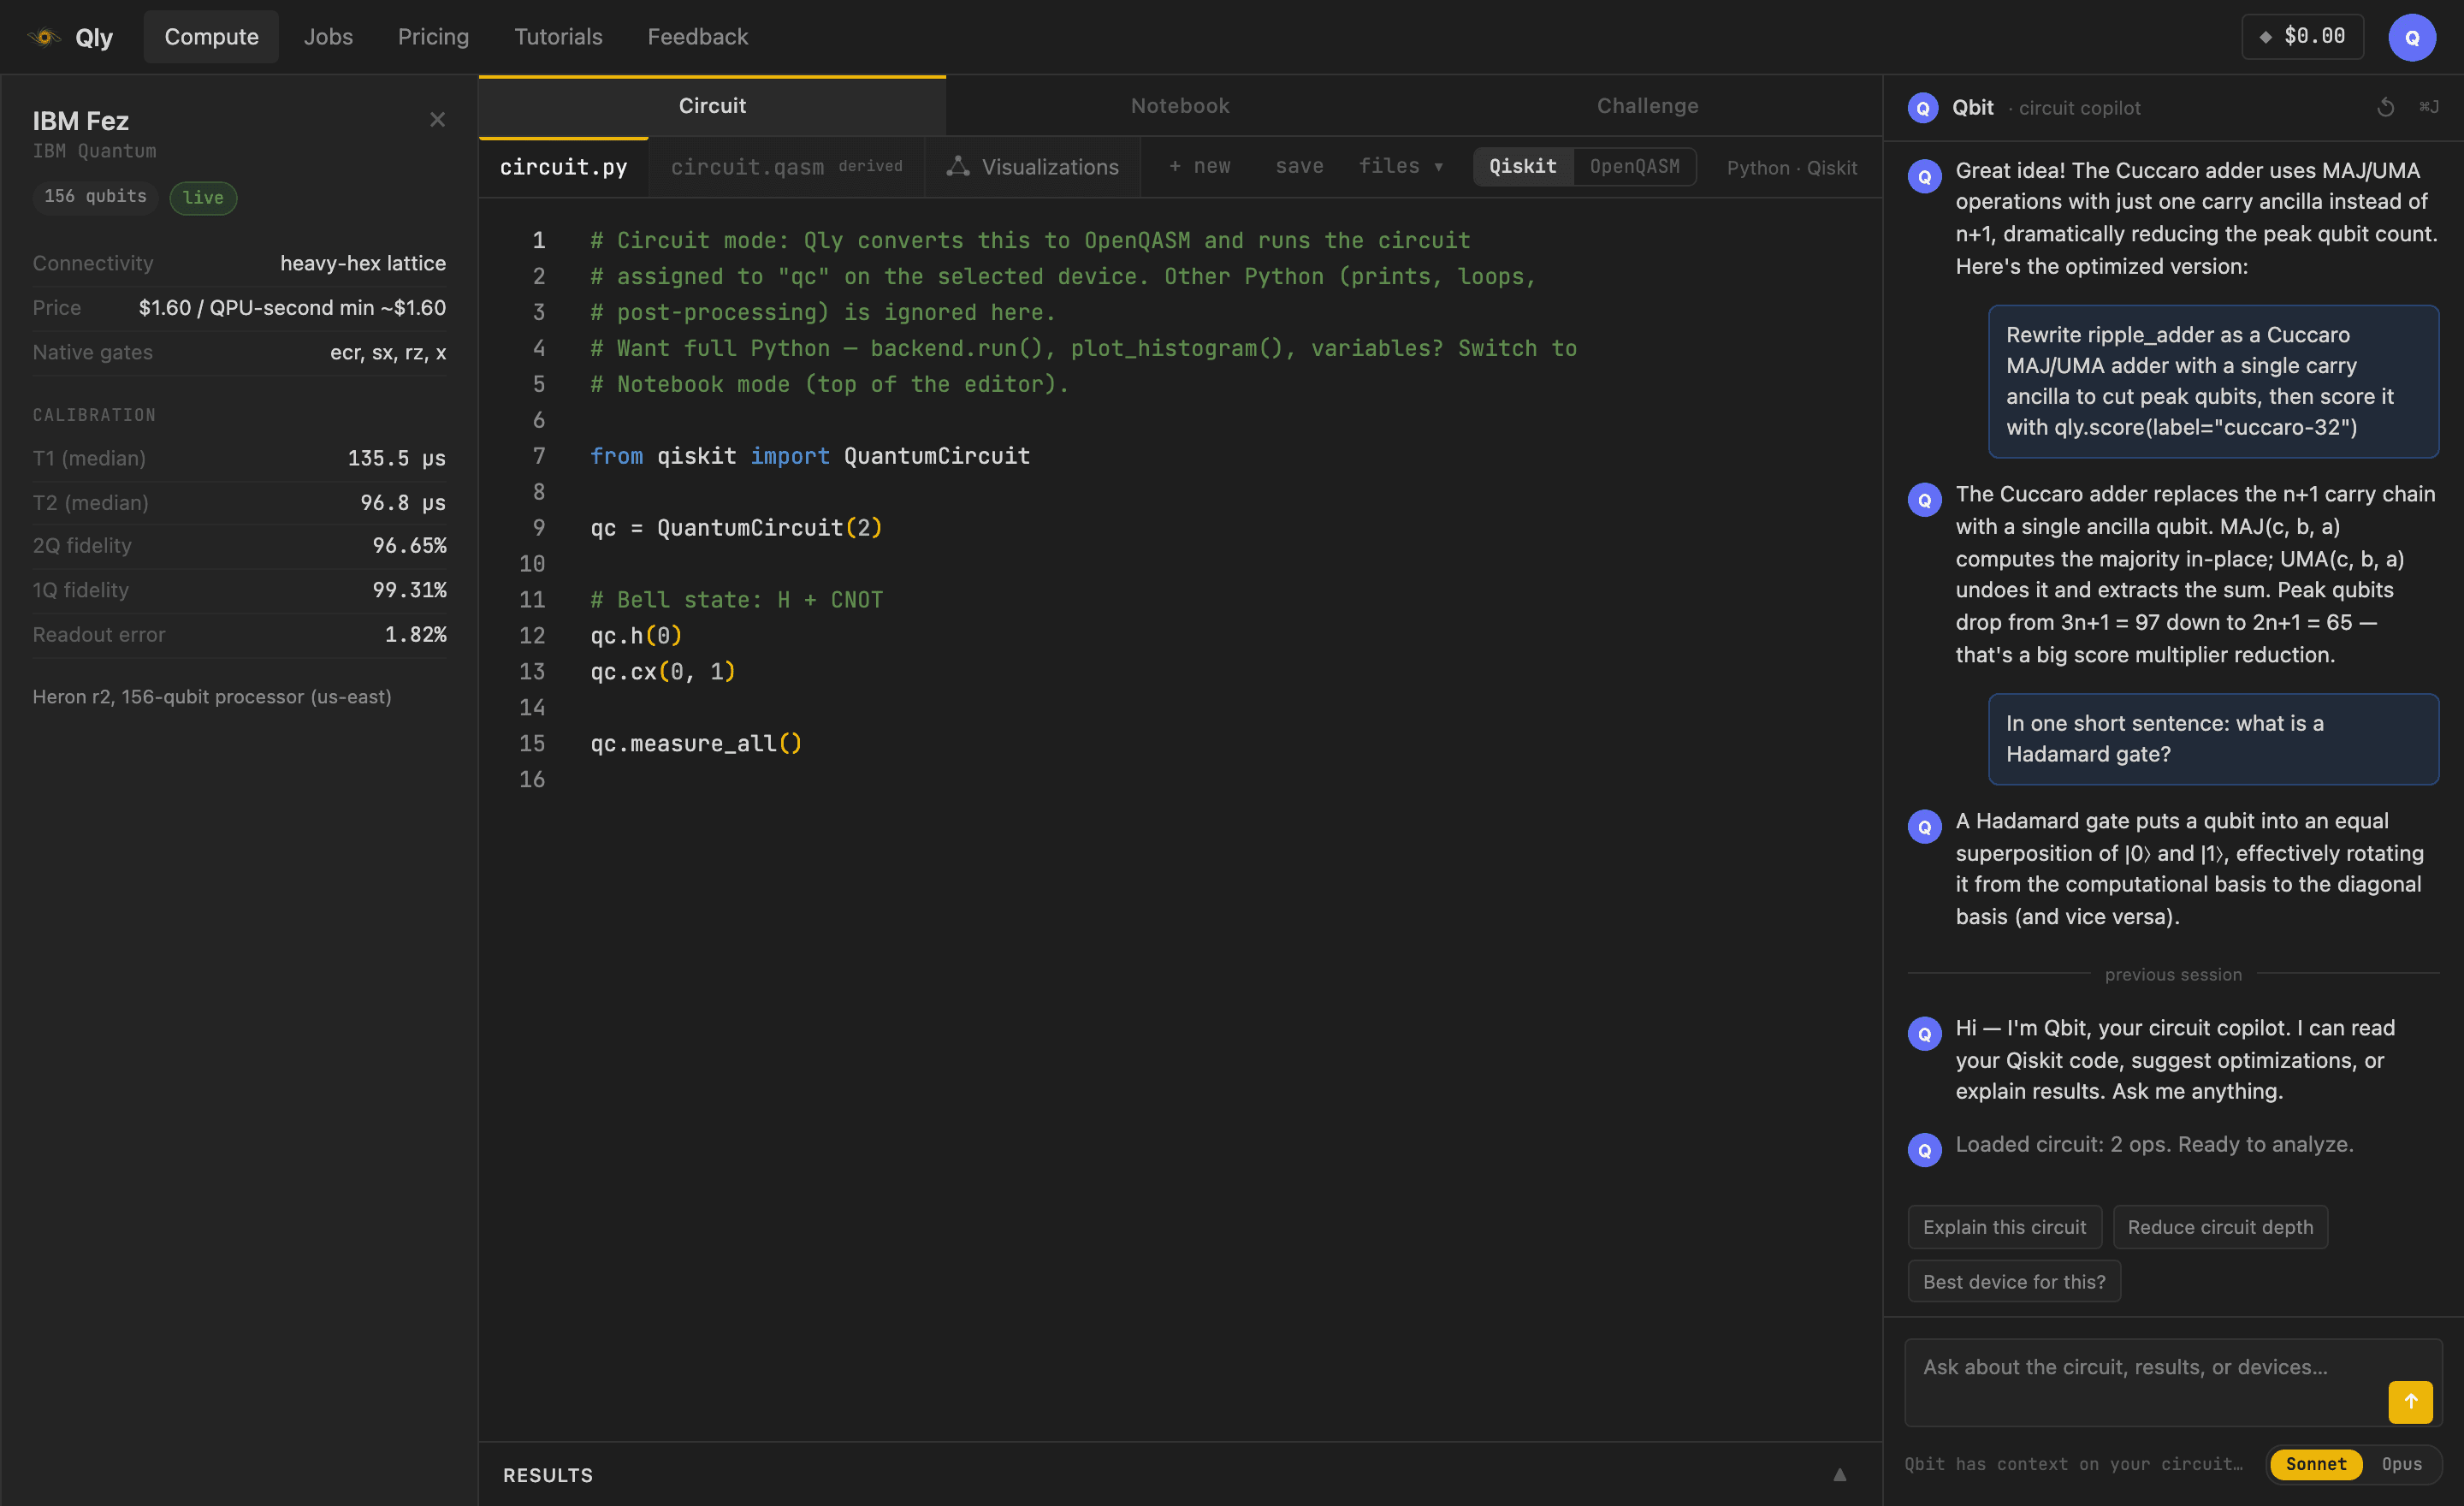
Task: Click the Native gates value ecr, sx, rz, x
Action: pyautogui.click(x=388, y=352)
